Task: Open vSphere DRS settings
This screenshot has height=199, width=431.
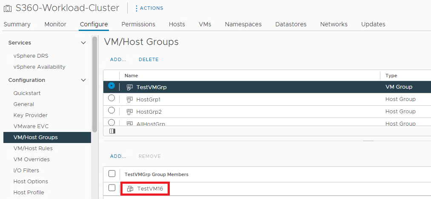Action: click(x=31, y=56)
